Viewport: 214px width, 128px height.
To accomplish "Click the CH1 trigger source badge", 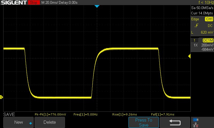I will 209,19.
